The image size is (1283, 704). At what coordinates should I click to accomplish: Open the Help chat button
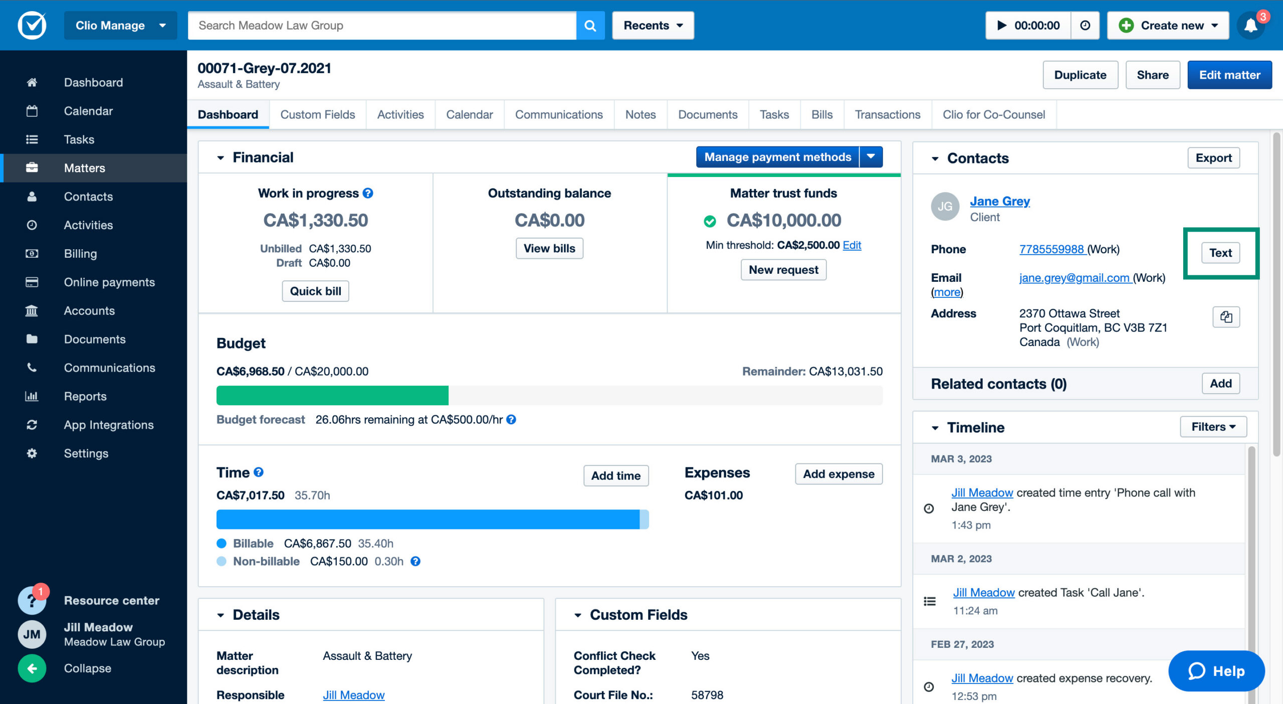click(x=1216, y=671)
